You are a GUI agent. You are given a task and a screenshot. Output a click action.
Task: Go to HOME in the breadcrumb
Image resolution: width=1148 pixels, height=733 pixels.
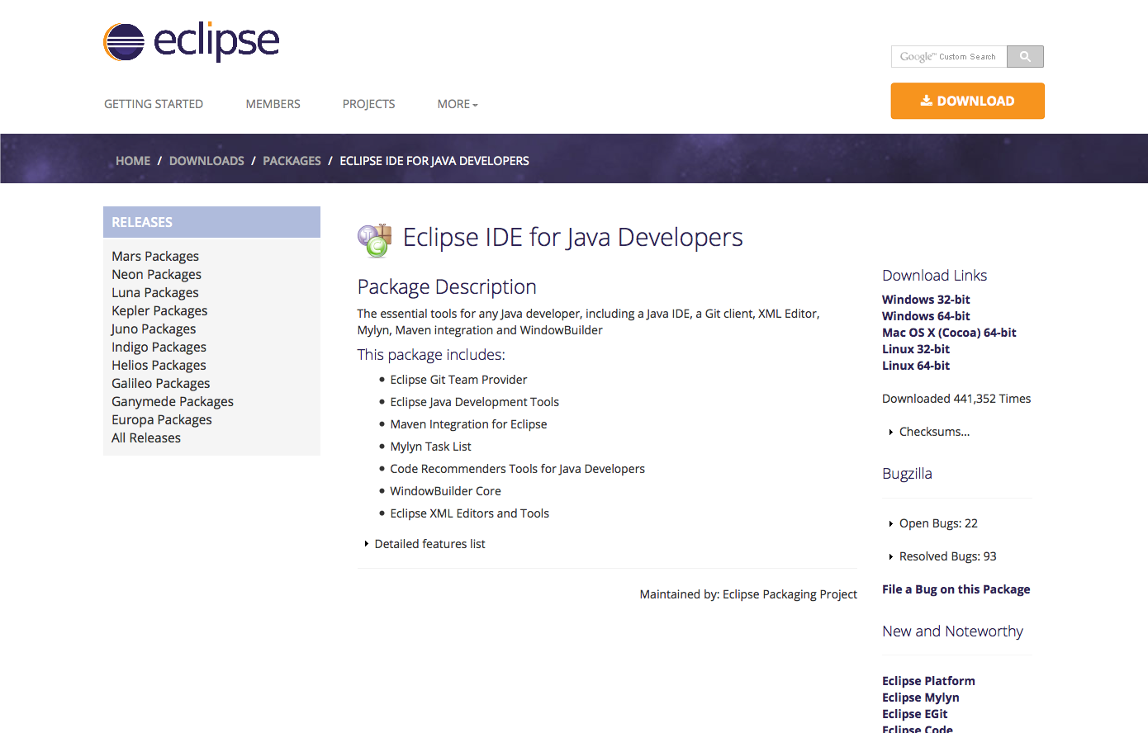tap(133, 161)
